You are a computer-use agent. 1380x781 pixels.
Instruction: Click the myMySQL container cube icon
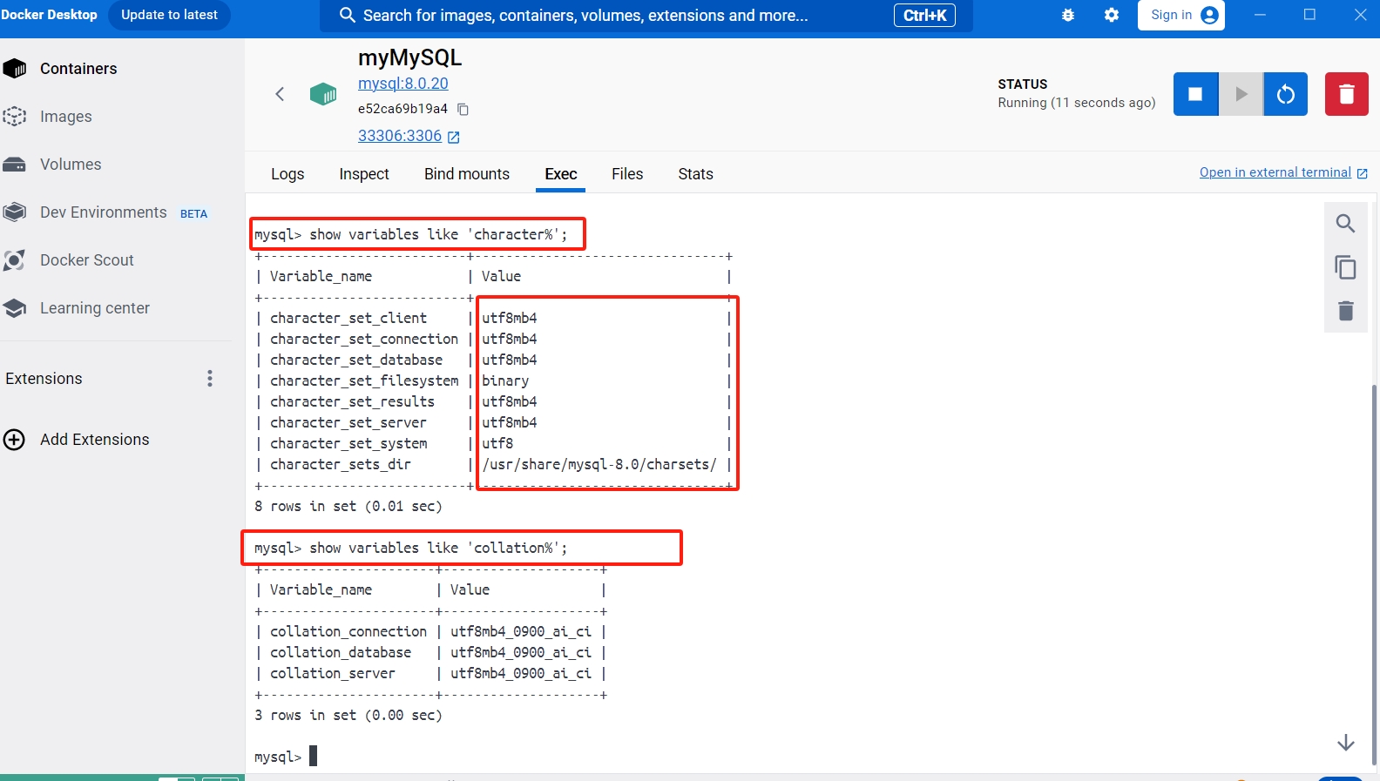coord(323,93)
